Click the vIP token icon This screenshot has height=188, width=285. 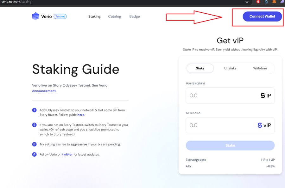point(260,125)
